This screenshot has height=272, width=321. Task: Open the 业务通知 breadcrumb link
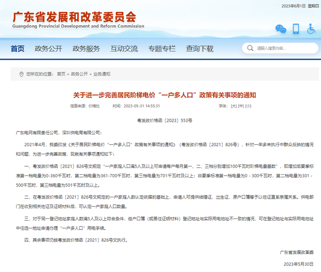pos(102,74)
